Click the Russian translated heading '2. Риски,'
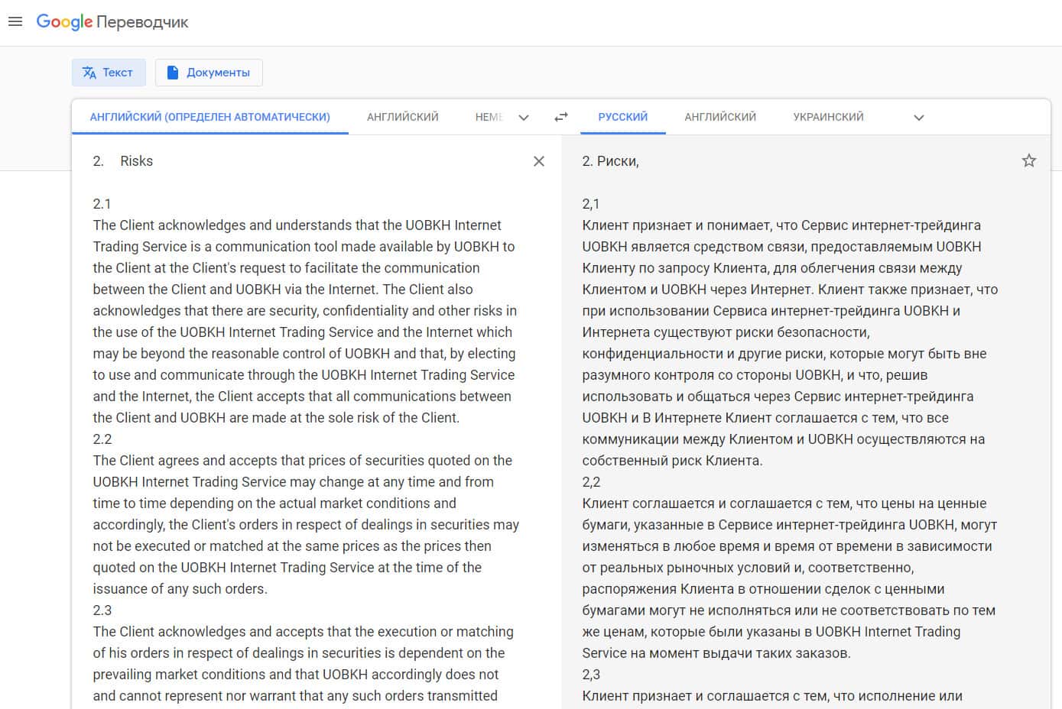This screenshot has width=1062, height=709. (610, 161)
